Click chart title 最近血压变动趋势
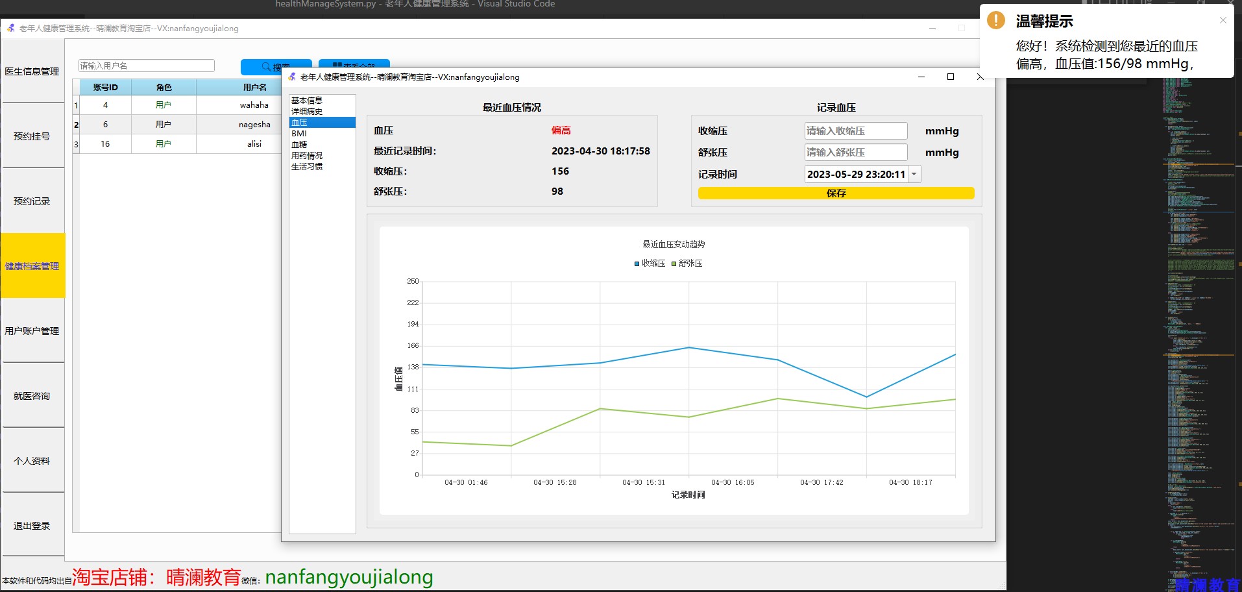Image resolution: width=1242 pixels, height=592 pixels. click(674, 244)
